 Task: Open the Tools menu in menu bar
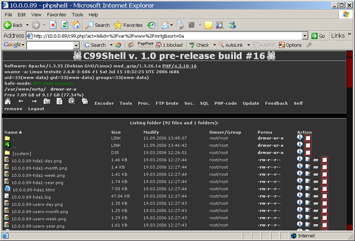pyautogui.click(x=78, y=15)
